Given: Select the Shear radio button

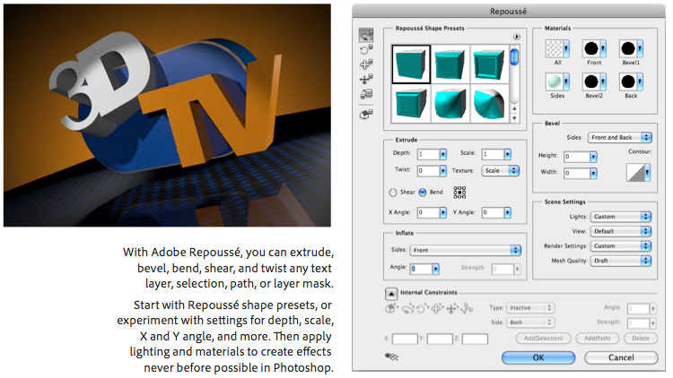Looking at the screenshot, I should point(393,193).
